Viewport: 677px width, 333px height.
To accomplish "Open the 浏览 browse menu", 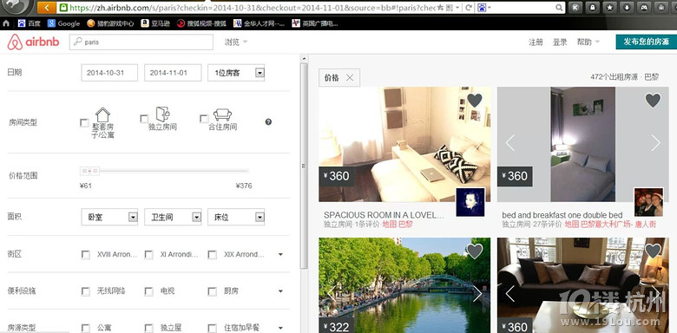I will point(236,42).
